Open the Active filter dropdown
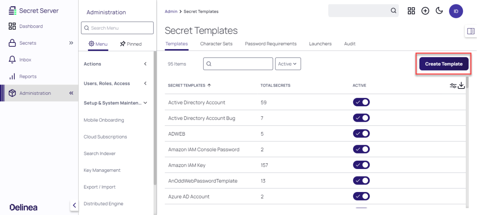The width and height of the screenshot is (477, 215). tap(288, 64)
